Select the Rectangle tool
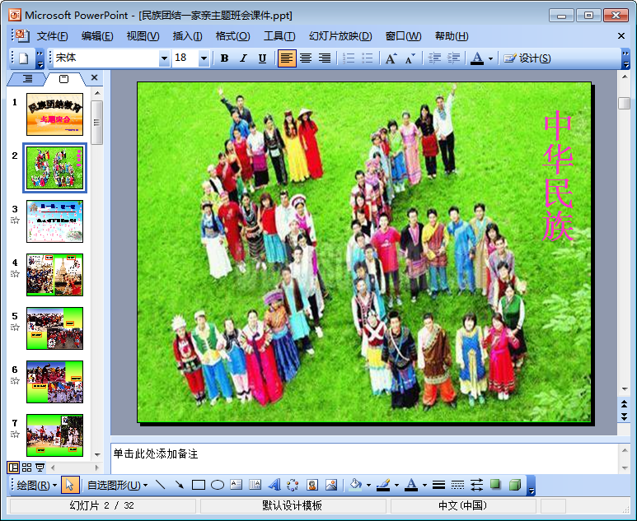The image size is (637, 521). [199, 485]
